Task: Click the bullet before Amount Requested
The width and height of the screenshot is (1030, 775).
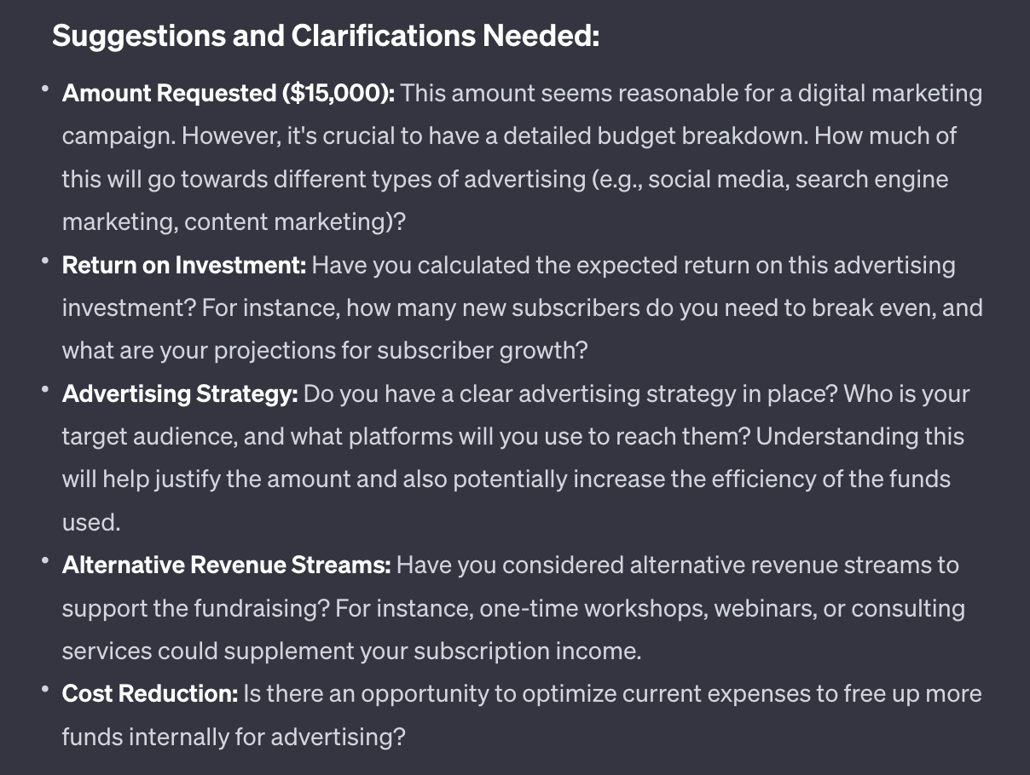Action: (44, 88)
